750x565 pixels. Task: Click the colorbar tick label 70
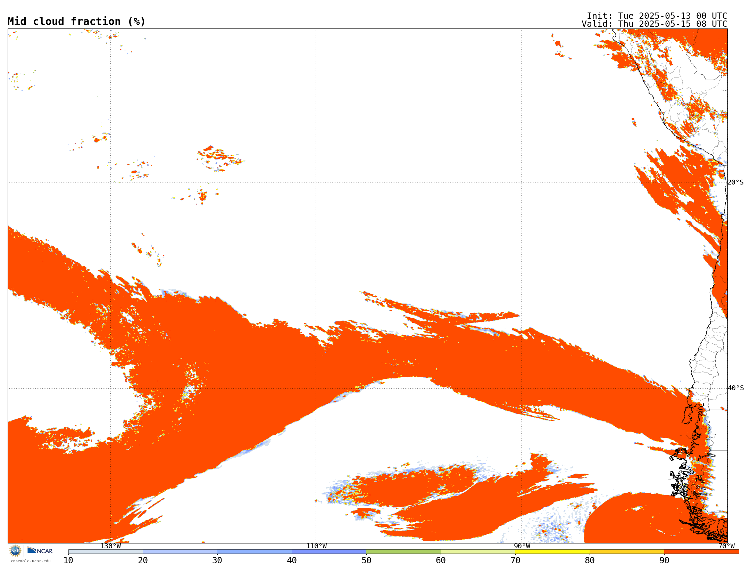click(515, 560)
